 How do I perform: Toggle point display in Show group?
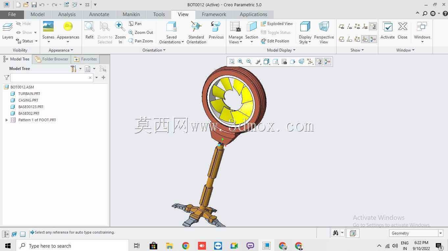[x=357, y=26]
